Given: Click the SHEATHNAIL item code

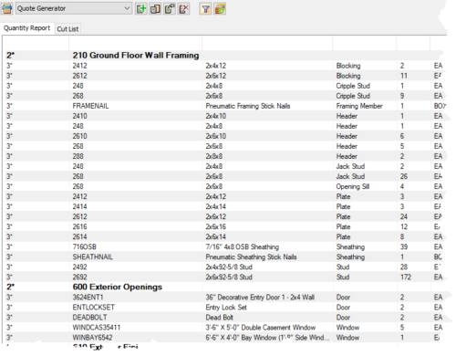Looking at the screenshot, I should click(92, 257).
